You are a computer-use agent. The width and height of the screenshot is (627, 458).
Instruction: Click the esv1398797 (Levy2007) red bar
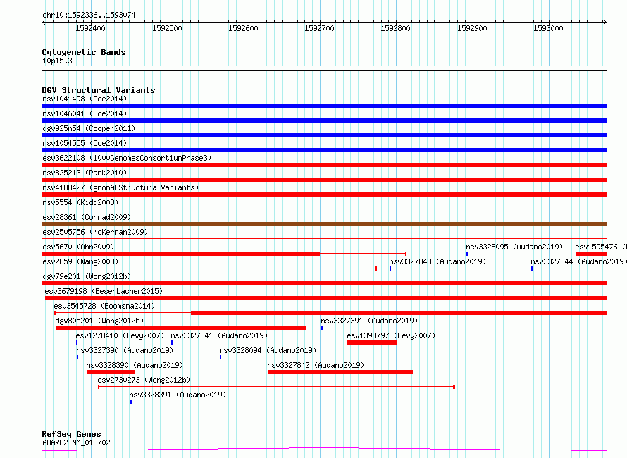coord(372,342)
